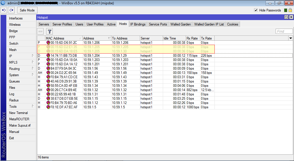The height and width of the screenshot is (161, 294).
Task: Click host icon for 14:74:11:BB:73:DB
Action: [48, 56]
